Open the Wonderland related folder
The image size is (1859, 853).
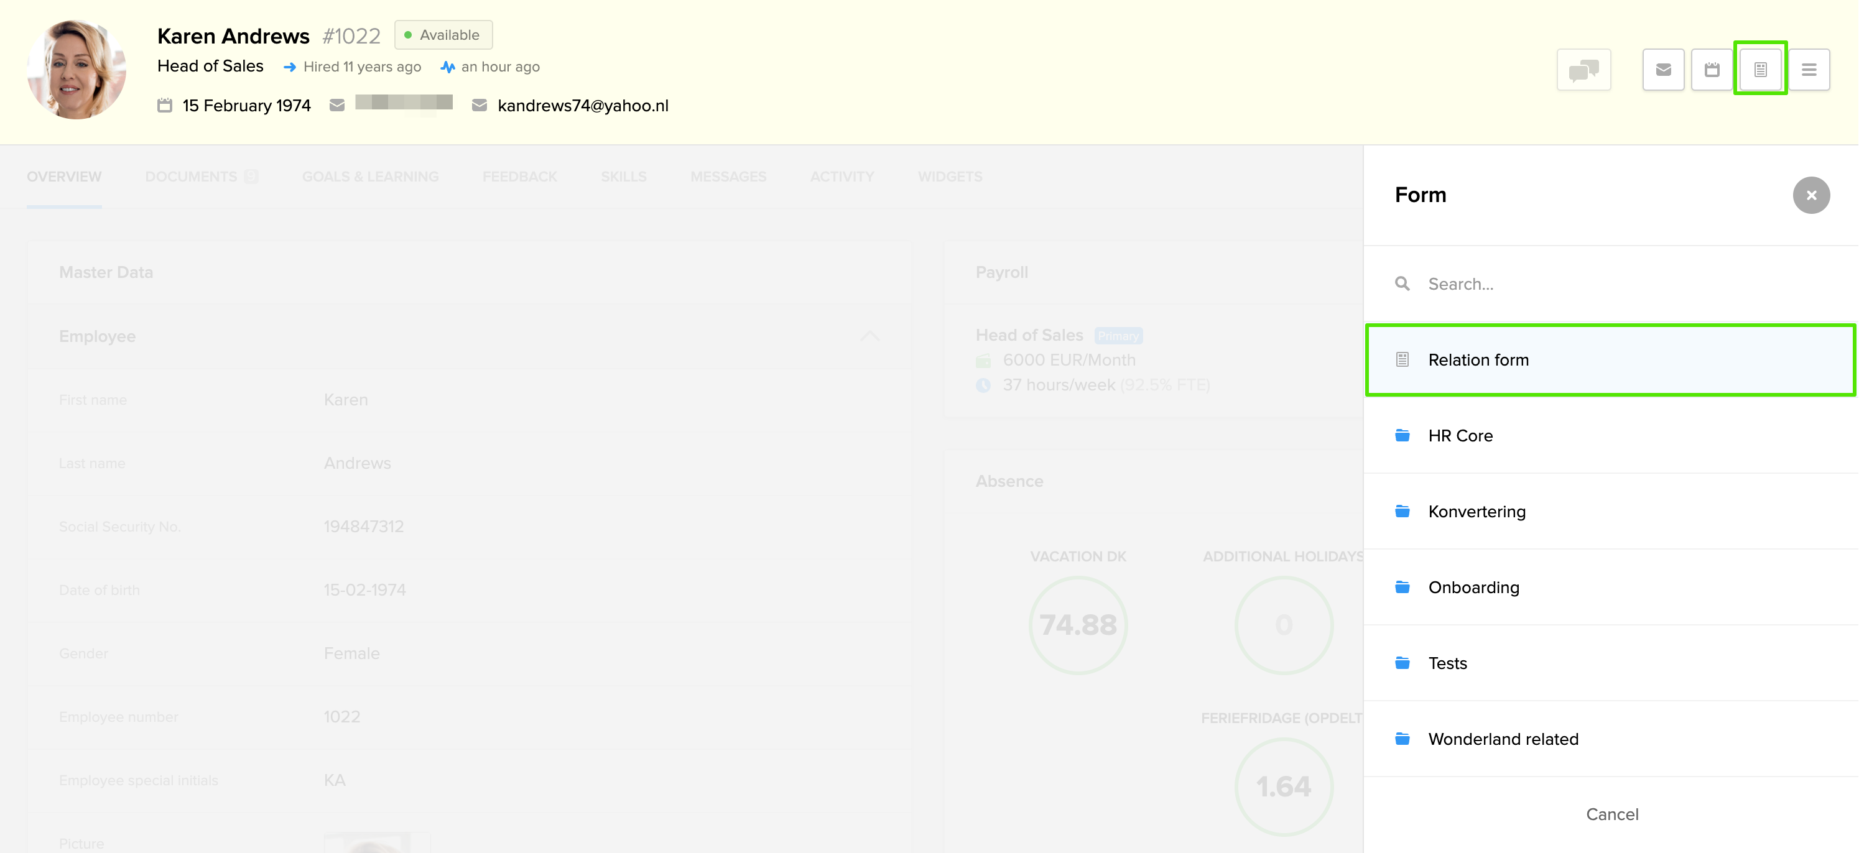(x=1503, y=738)
